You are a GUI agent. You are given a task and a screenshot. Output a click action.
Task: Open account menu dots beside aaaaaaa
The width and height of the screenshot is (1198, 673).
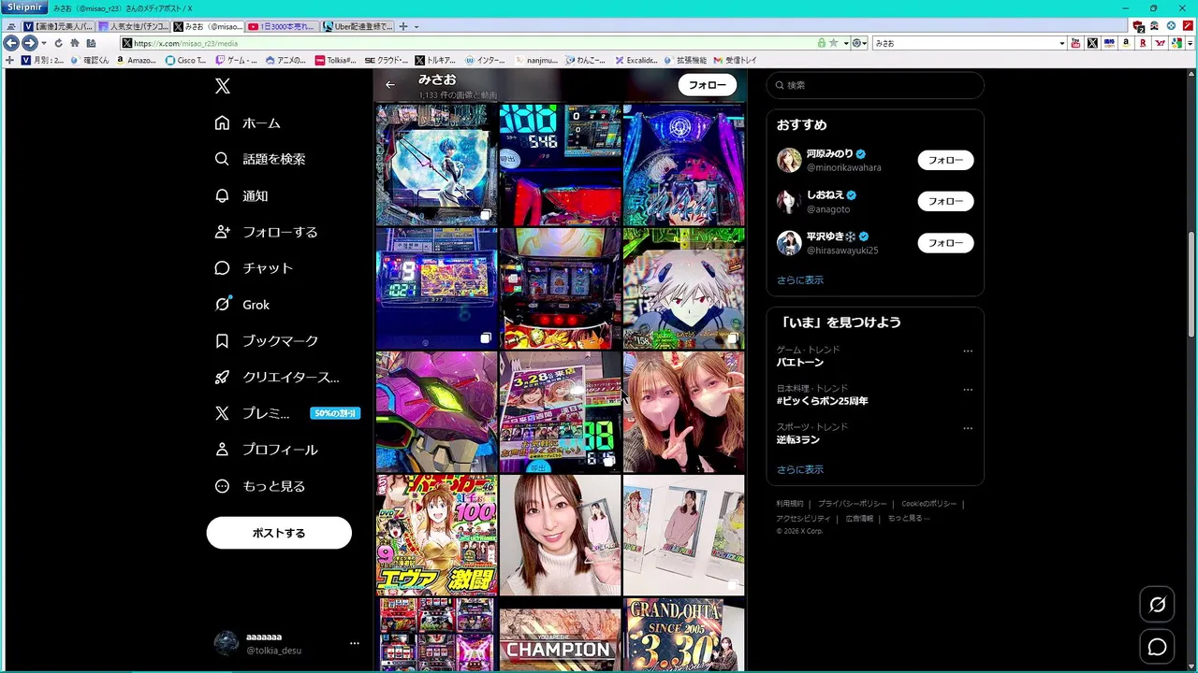click(x=354, y=643)
